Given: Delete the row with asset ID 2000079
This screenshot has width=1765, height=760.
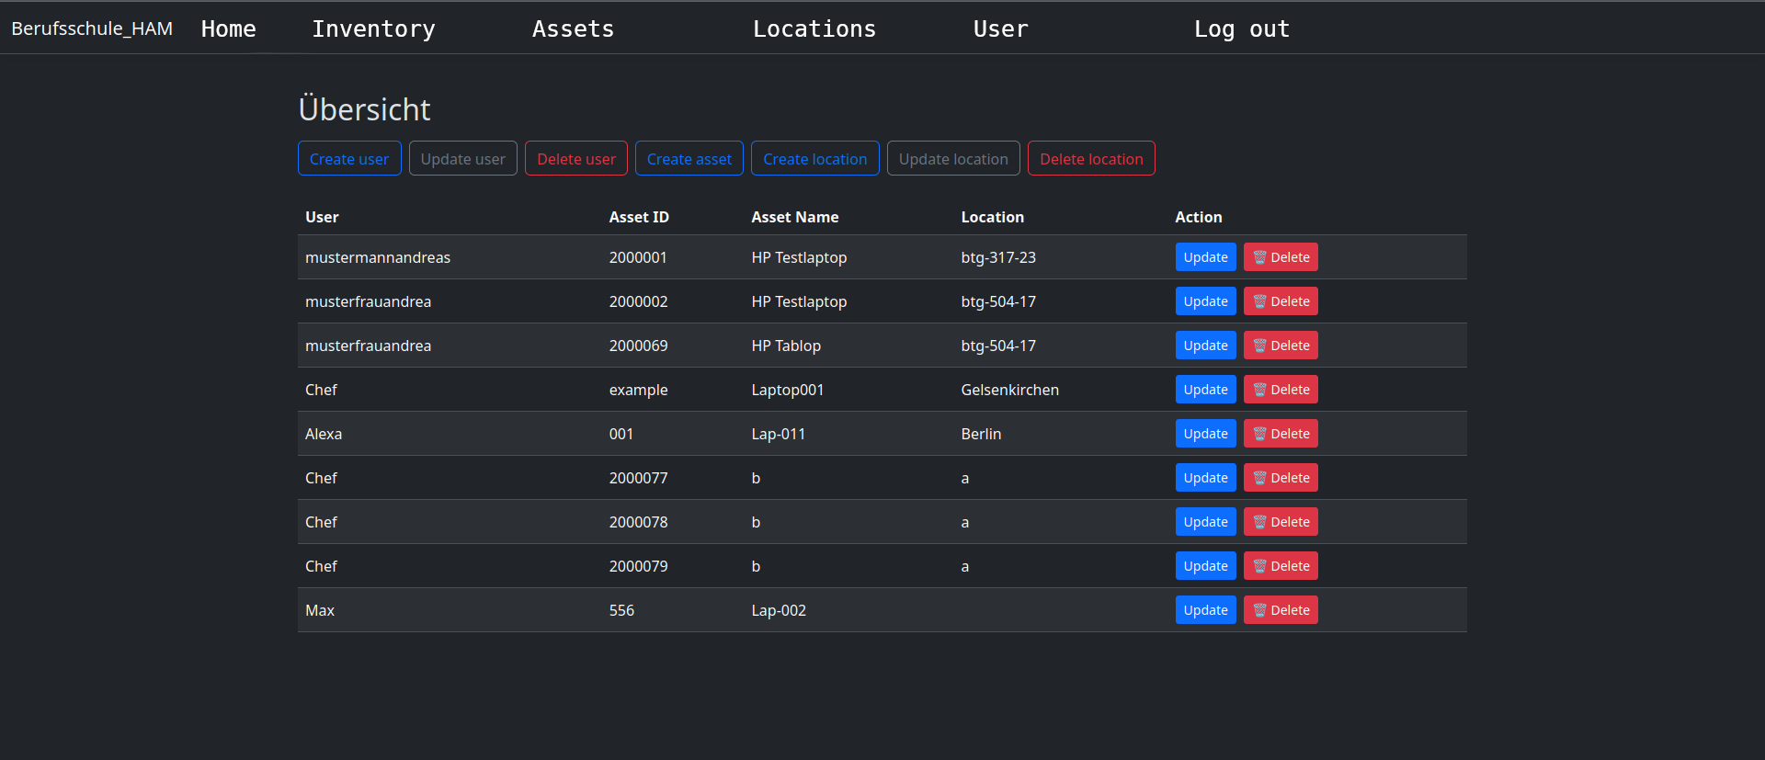Looking at the screenshot, I should (x=1280, y=566).
